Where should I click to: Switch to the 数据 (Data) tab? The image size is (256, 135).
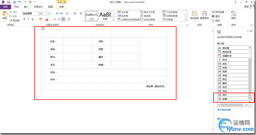click(x=51, y=7)
